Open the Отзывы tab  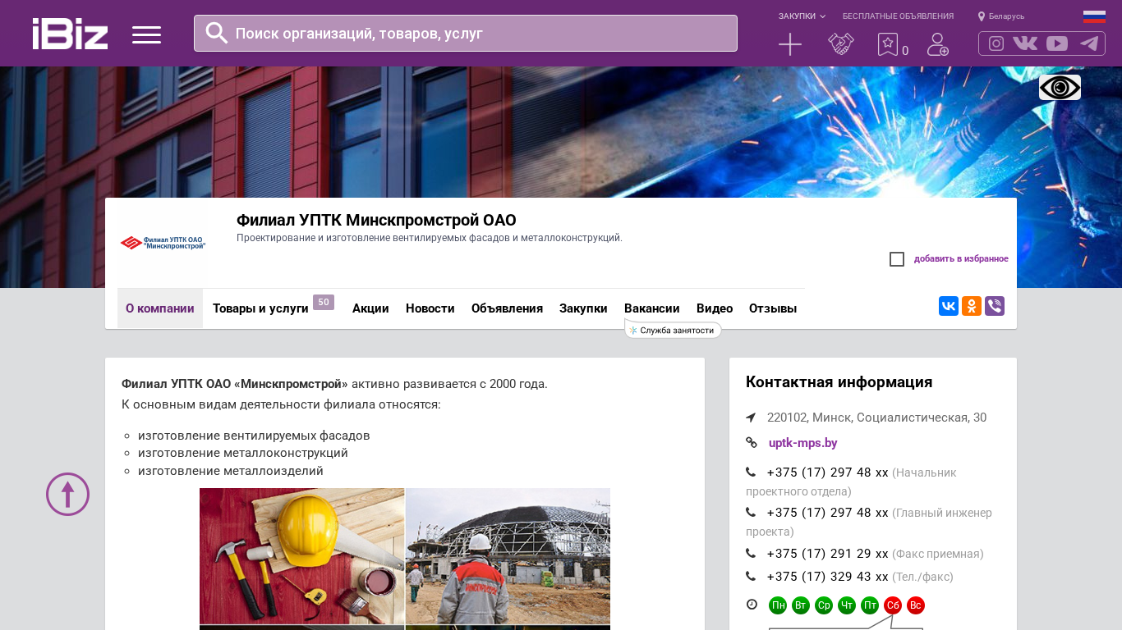773,308
